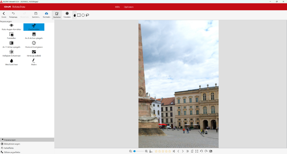Rate photo with the fourth star
The width and height of the screenshot is (287, 154).
166,151
